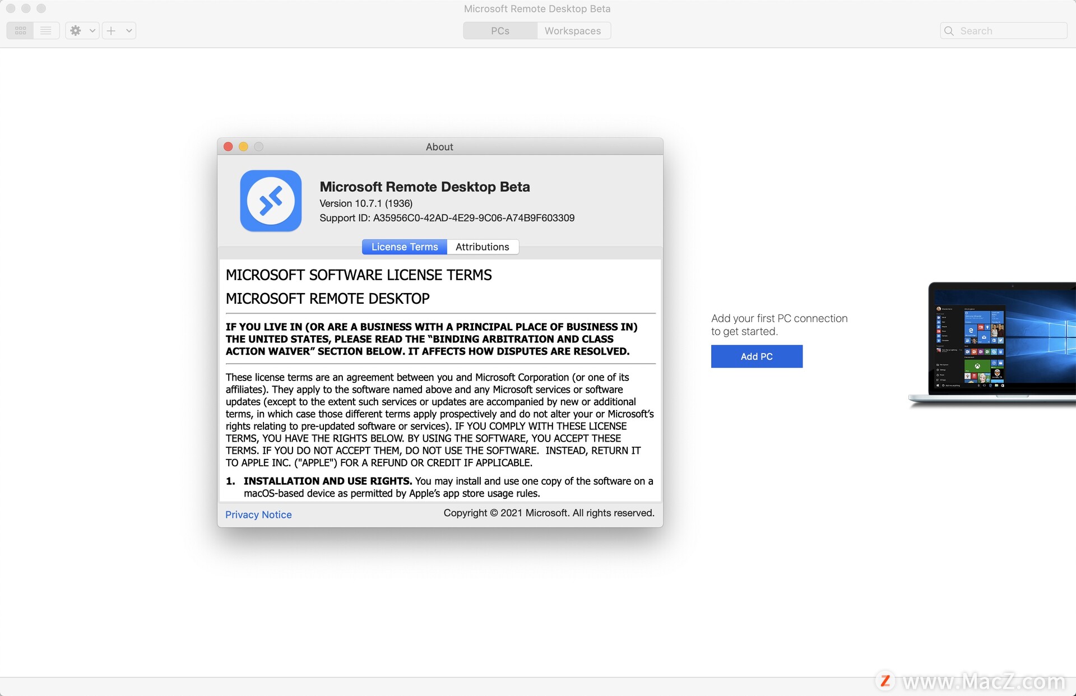Click the INSTALLATION AND USE RIGHTS paragraph
Image resolution: width=1076 pixels, height=696 pixels.
pyautogui.click(x=440, y=487)
